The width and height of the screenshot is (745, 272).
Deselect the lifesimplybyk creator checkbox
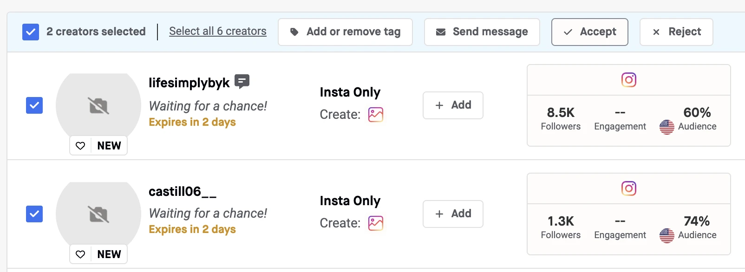pos(34,105)
